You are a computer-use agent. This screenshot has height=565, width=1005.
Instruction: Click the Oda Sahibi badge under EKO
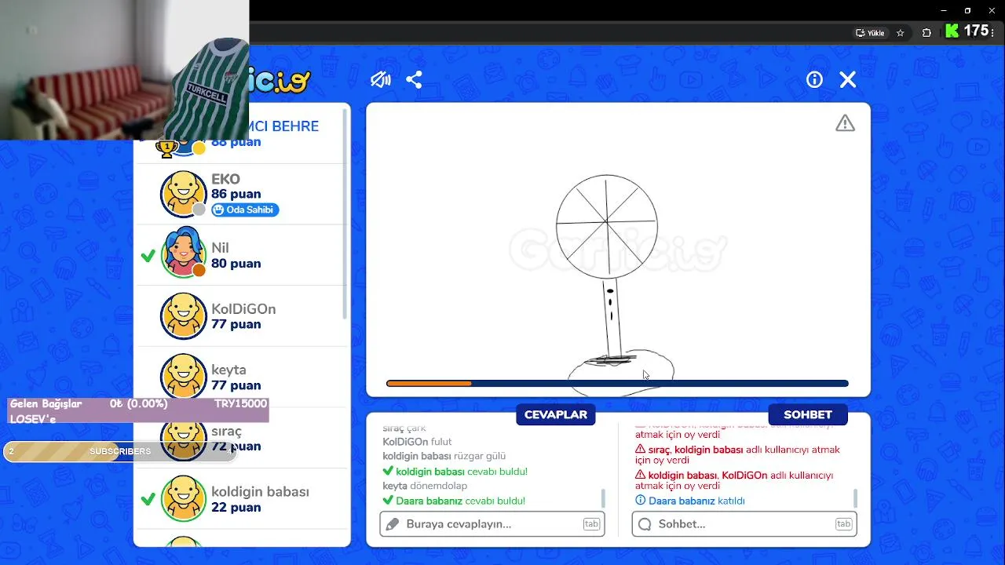click(245, 210)
